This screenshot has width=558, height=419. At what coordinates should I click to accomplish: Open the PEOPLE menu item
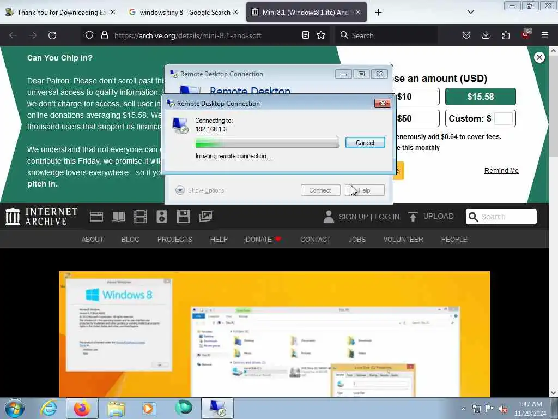454,240
